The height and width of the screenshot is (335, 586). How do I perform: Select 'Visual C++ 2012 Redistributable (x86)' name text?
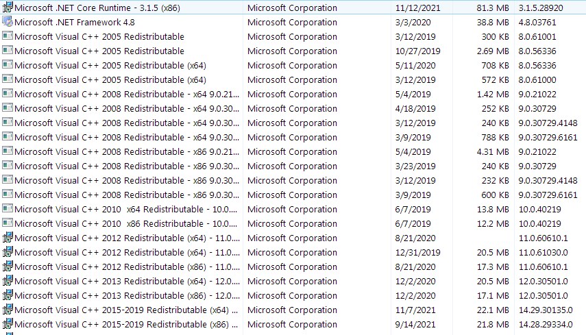[126, 267]
